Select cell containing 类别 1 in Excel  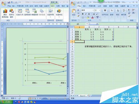(x=80, y=32)
